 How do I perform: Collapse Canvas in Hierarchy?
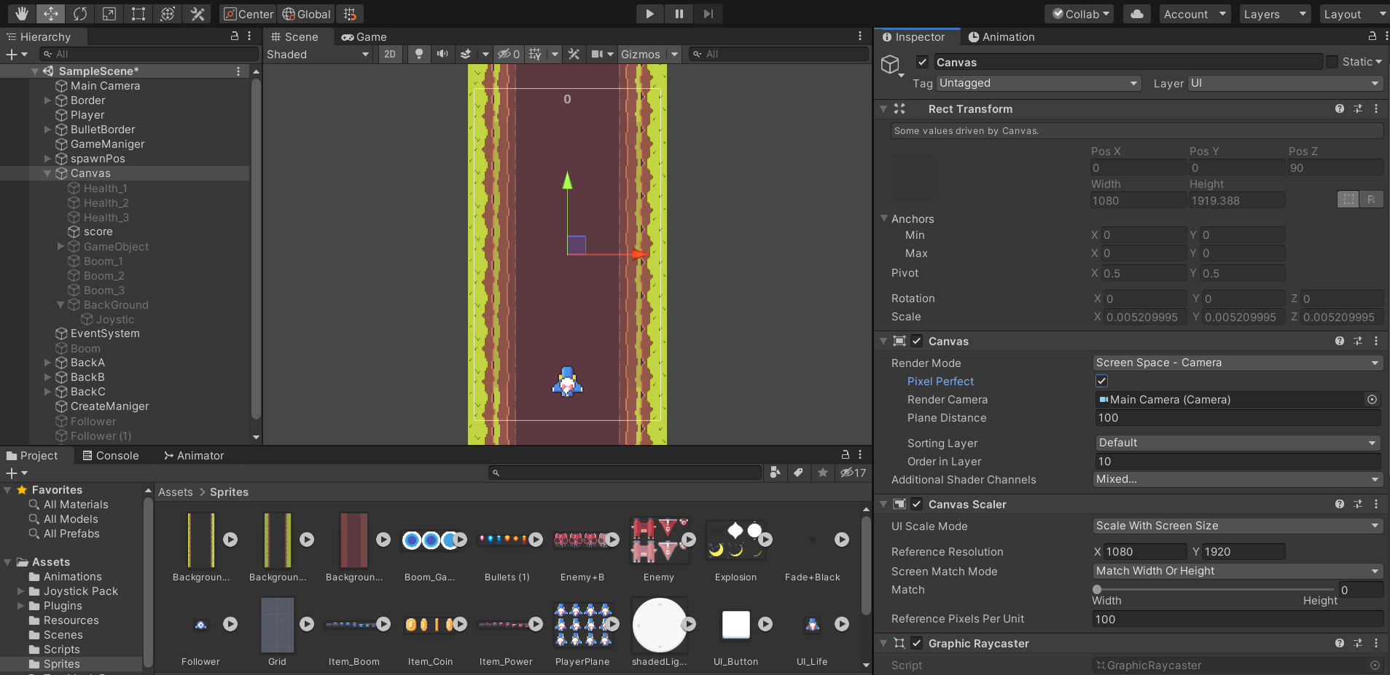(47, 173)
